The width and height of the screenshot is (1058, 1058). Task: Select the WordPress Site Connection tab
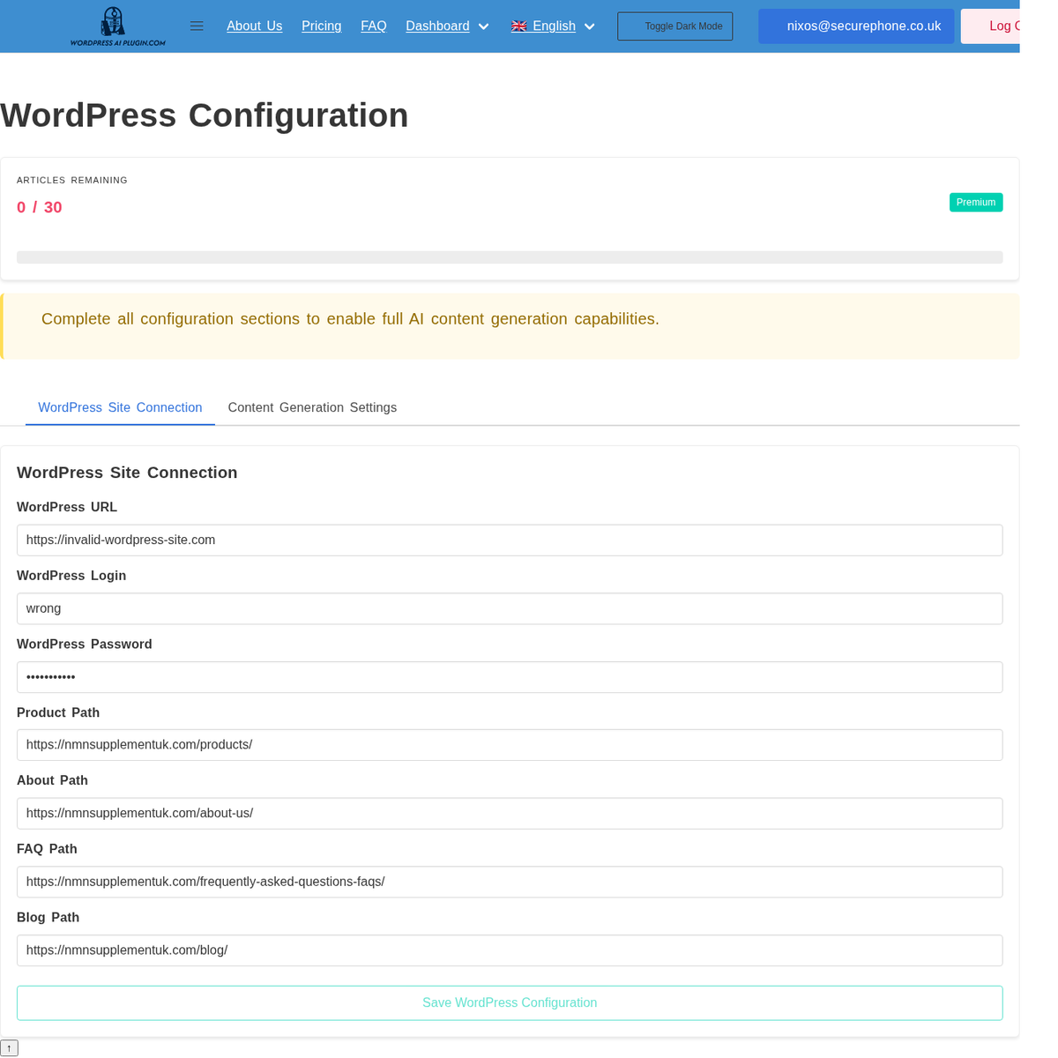click(x=119, y=407)
